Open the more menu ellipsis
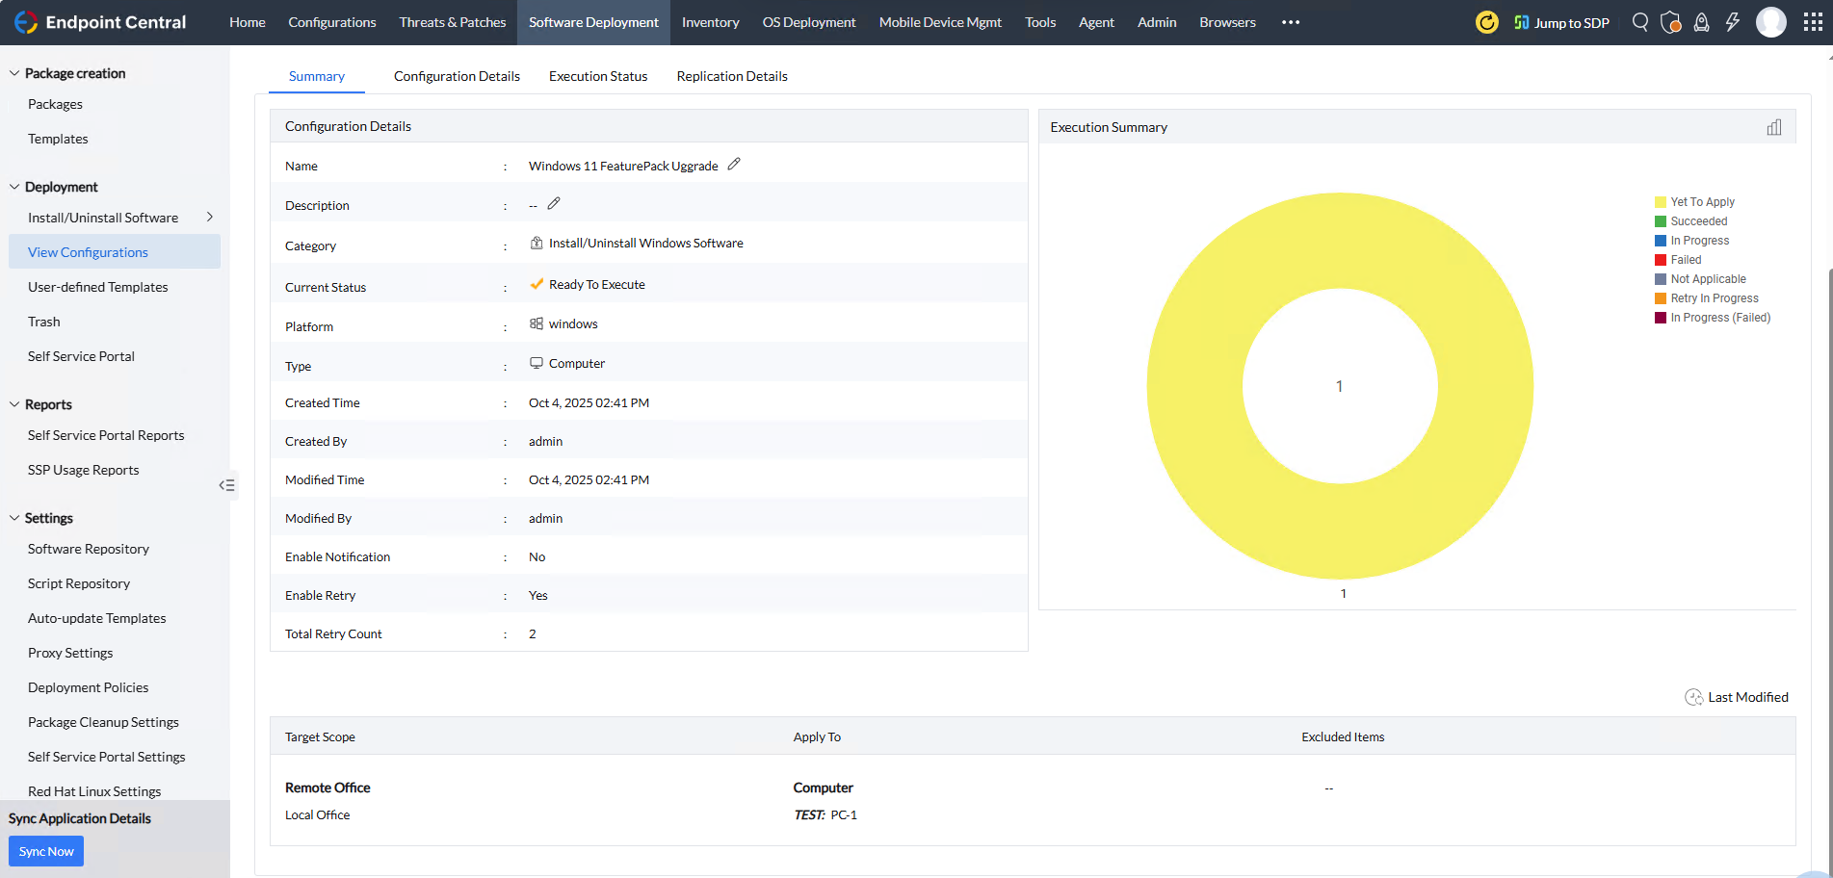1833x878 pixels. 1290,22
